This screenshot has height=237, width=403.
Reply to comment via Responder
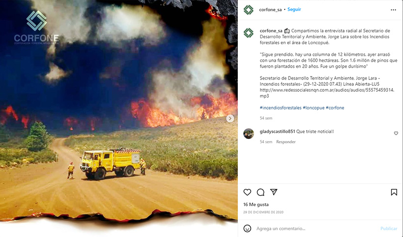coord(286,142)
